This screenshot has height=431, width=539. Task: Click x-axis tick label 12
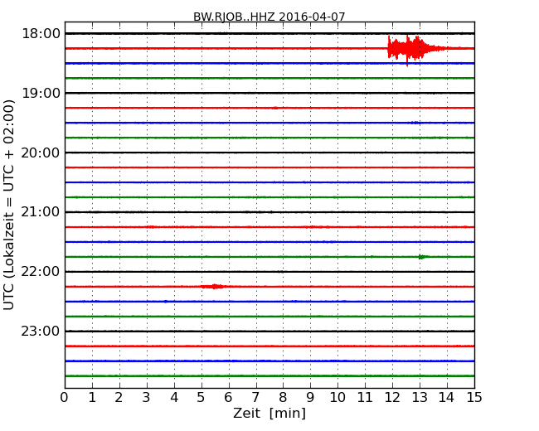click(392, 398)
